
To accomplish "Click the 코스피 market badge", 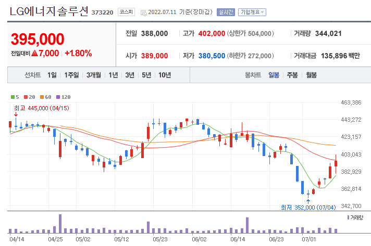I will click(x=126, y=12).
